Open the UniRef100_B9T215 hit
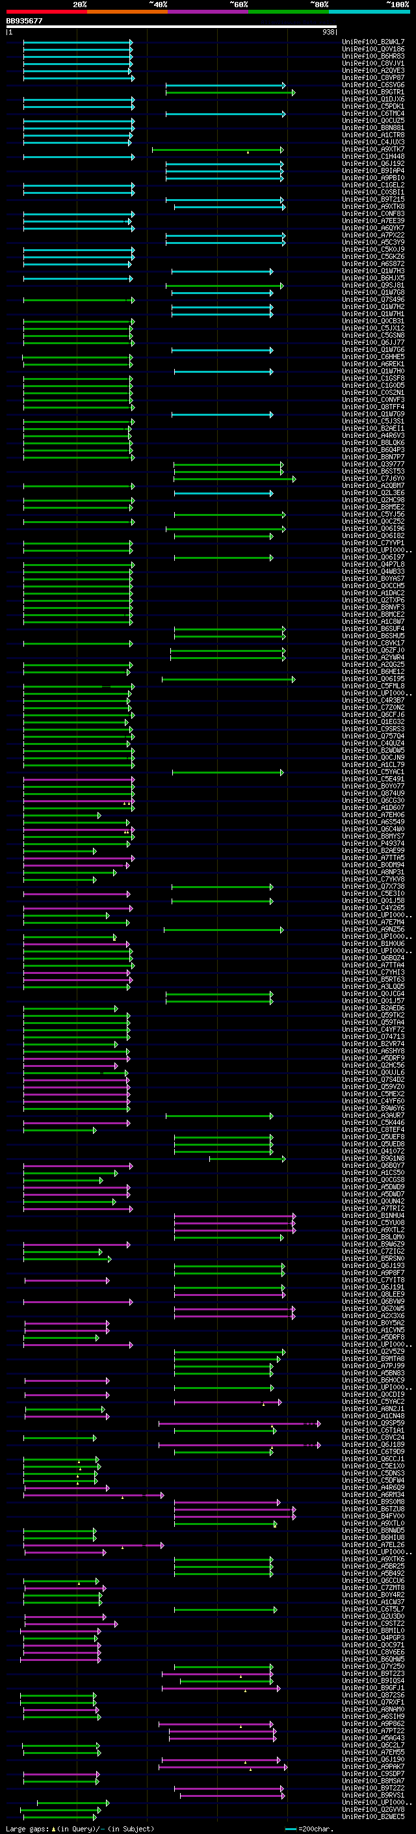Image resolution: width=416 pixels, height=1834 pixels. (x=372, y=199)
